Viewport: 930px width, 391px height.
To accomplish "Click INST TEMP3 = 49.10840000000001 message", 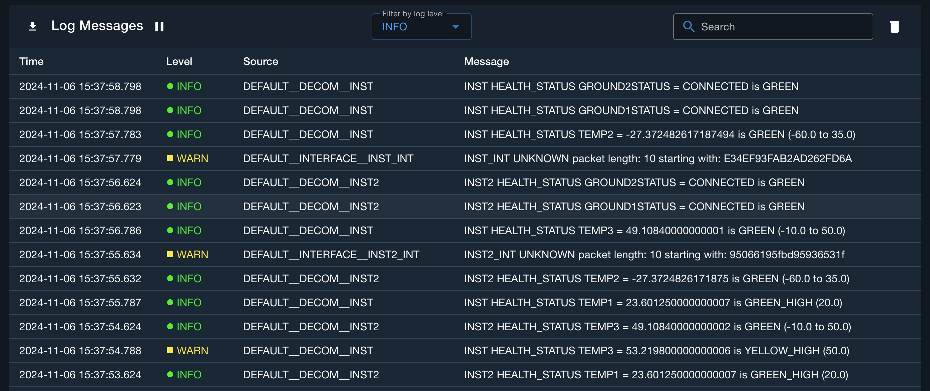I will (x=654, y=230).
